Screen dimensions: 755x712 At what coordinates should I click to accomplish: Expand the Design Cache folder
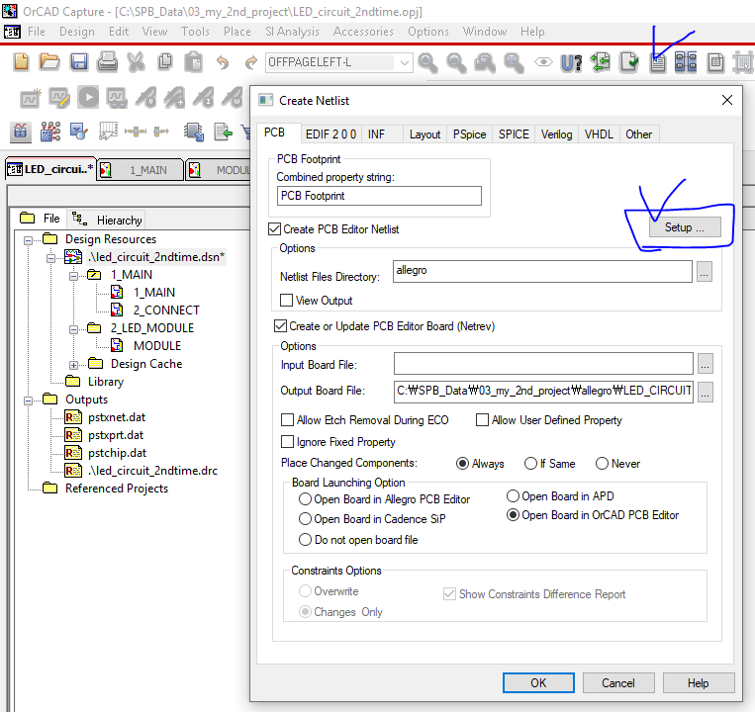(73, 365)
